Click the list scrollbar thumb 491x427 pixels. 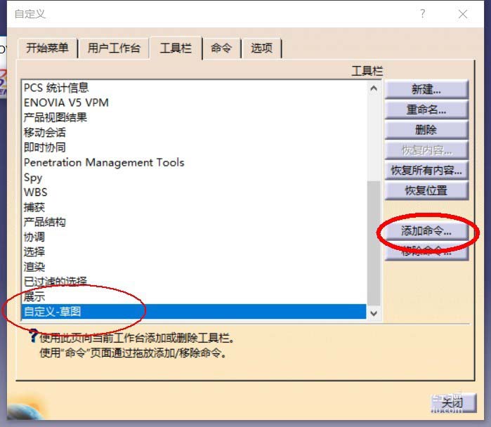click(374, 243)
